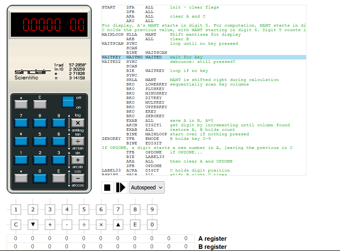Tap blue calculator key 0

click(x=40, y=179)
